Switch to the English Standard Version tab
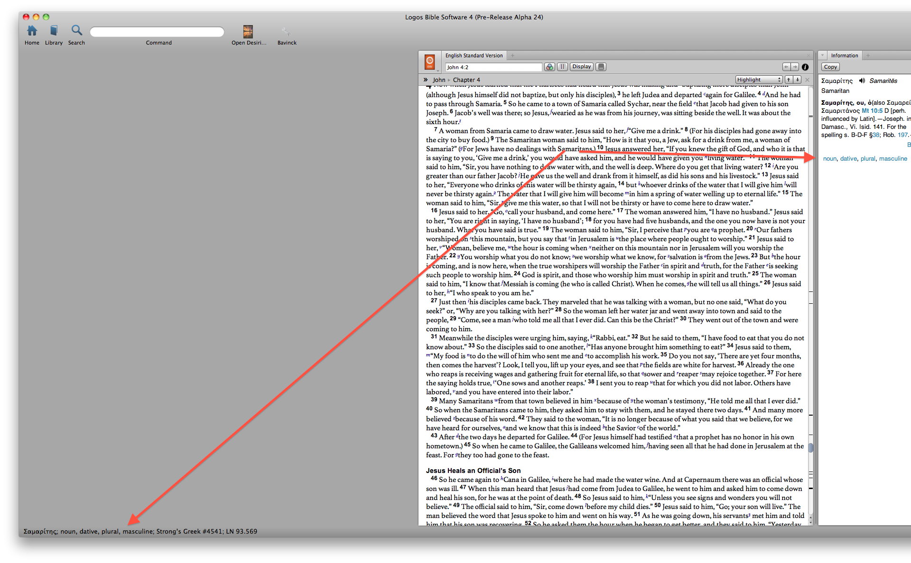The width and height of the screenshot is (911, 563). (474, 55)
